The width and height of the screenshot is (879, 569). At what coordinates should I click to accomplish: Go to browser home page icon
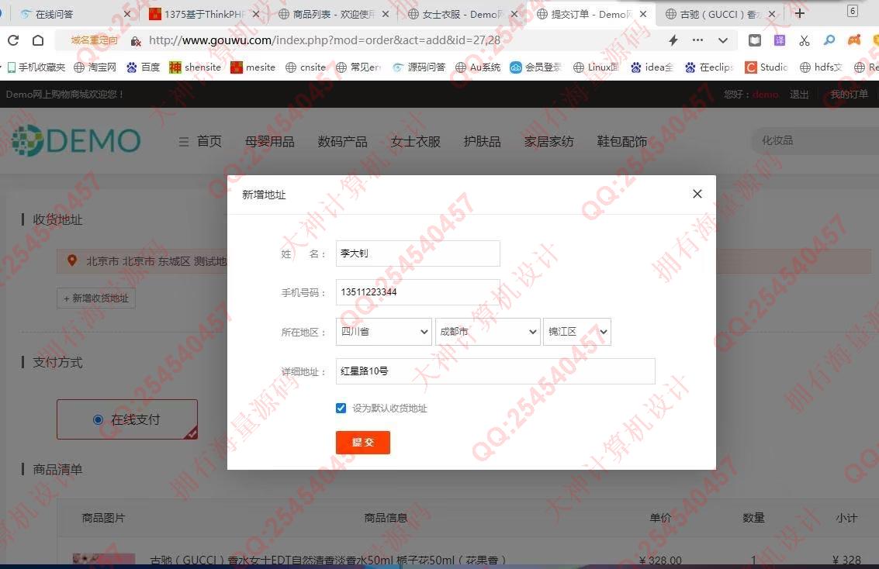click(37, 40)
